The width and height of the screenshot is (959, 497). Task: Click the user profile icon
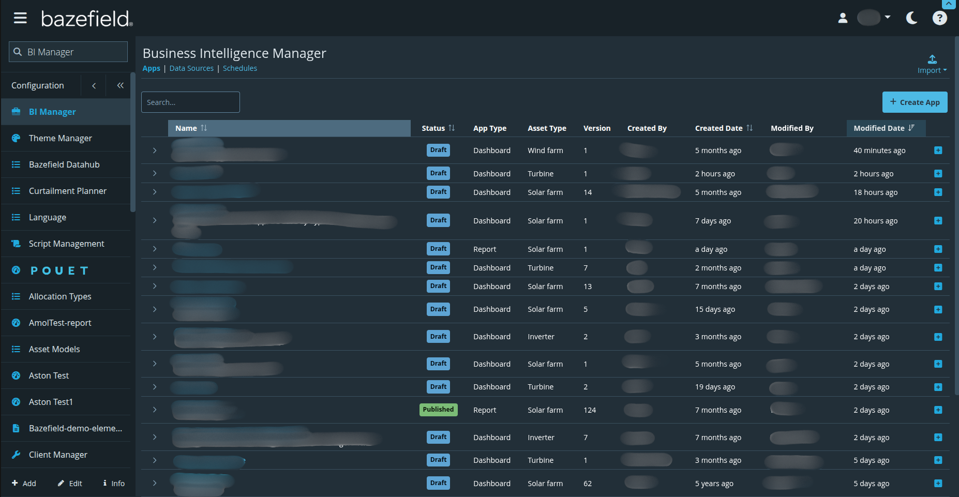pos(843,18)
